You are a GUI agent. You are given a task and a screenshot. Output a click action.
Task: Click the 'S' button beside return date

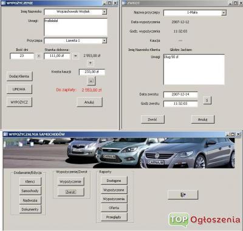207,100
